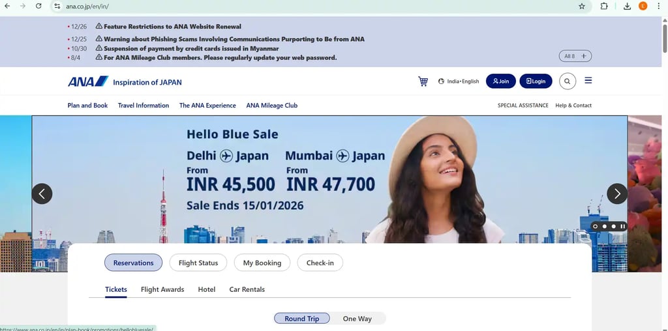Show previous banner slide arrow
The width and height of the screenshot is (668, 331).
click(42, 194)
